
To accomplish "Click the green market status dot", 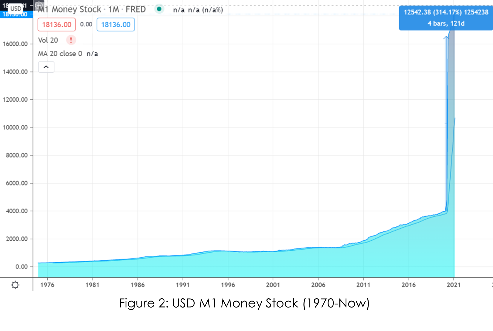I will (x=159, y=9).
